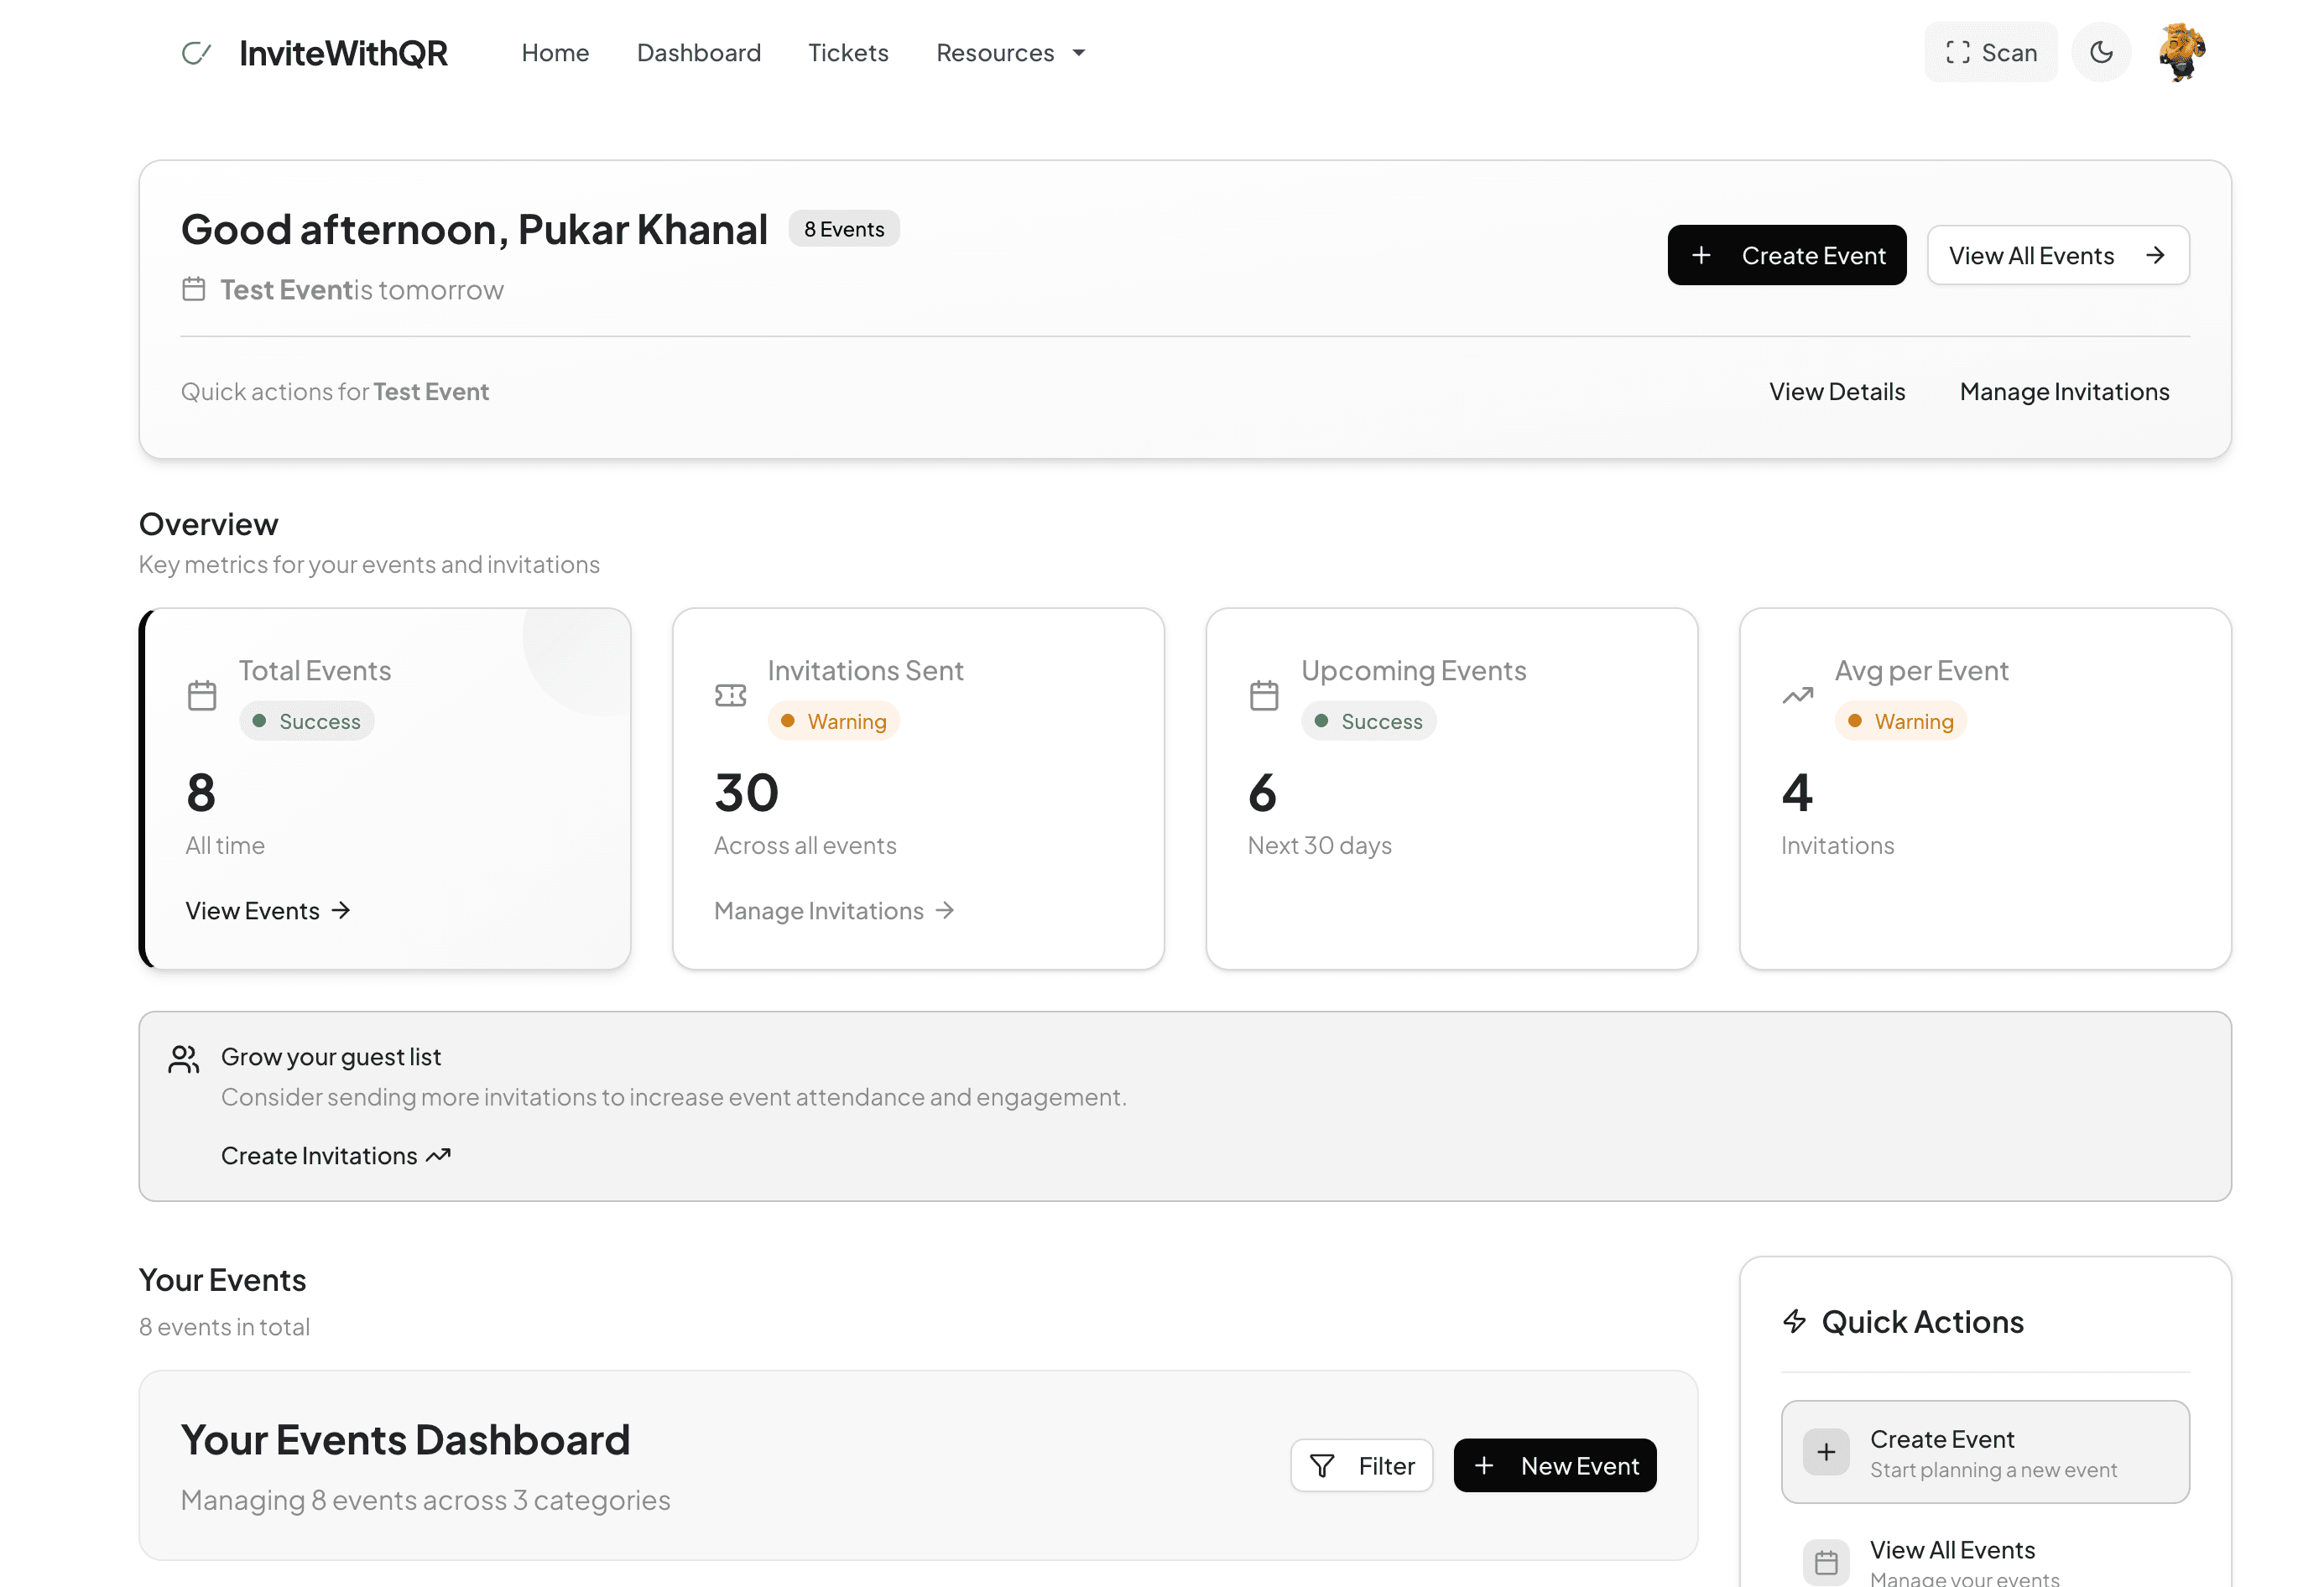Image resolution: width=2324 pixels, height=1587 pixels.
Task: Click the Success badge under Total Events
Action: point(307,721)
